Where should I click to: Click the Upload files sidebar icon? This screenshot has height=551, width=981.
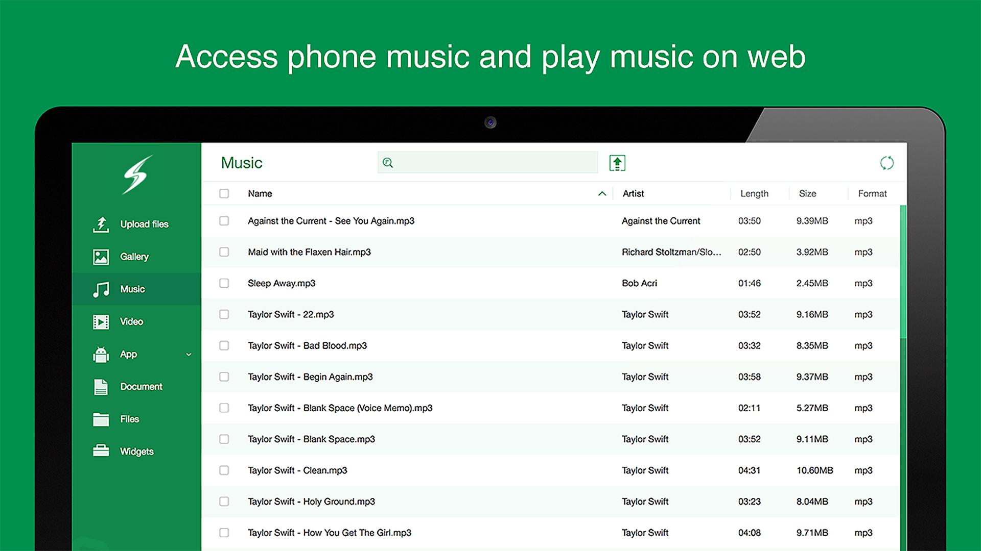click(101, 224)
